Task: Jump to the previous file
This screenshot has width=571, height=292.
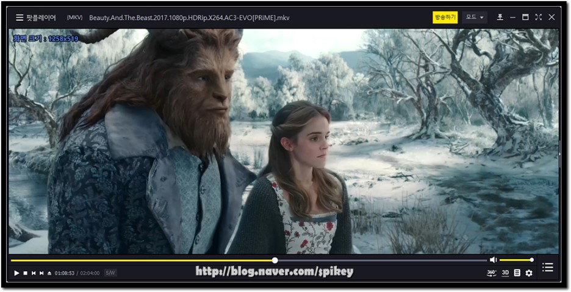Action: 34,273
